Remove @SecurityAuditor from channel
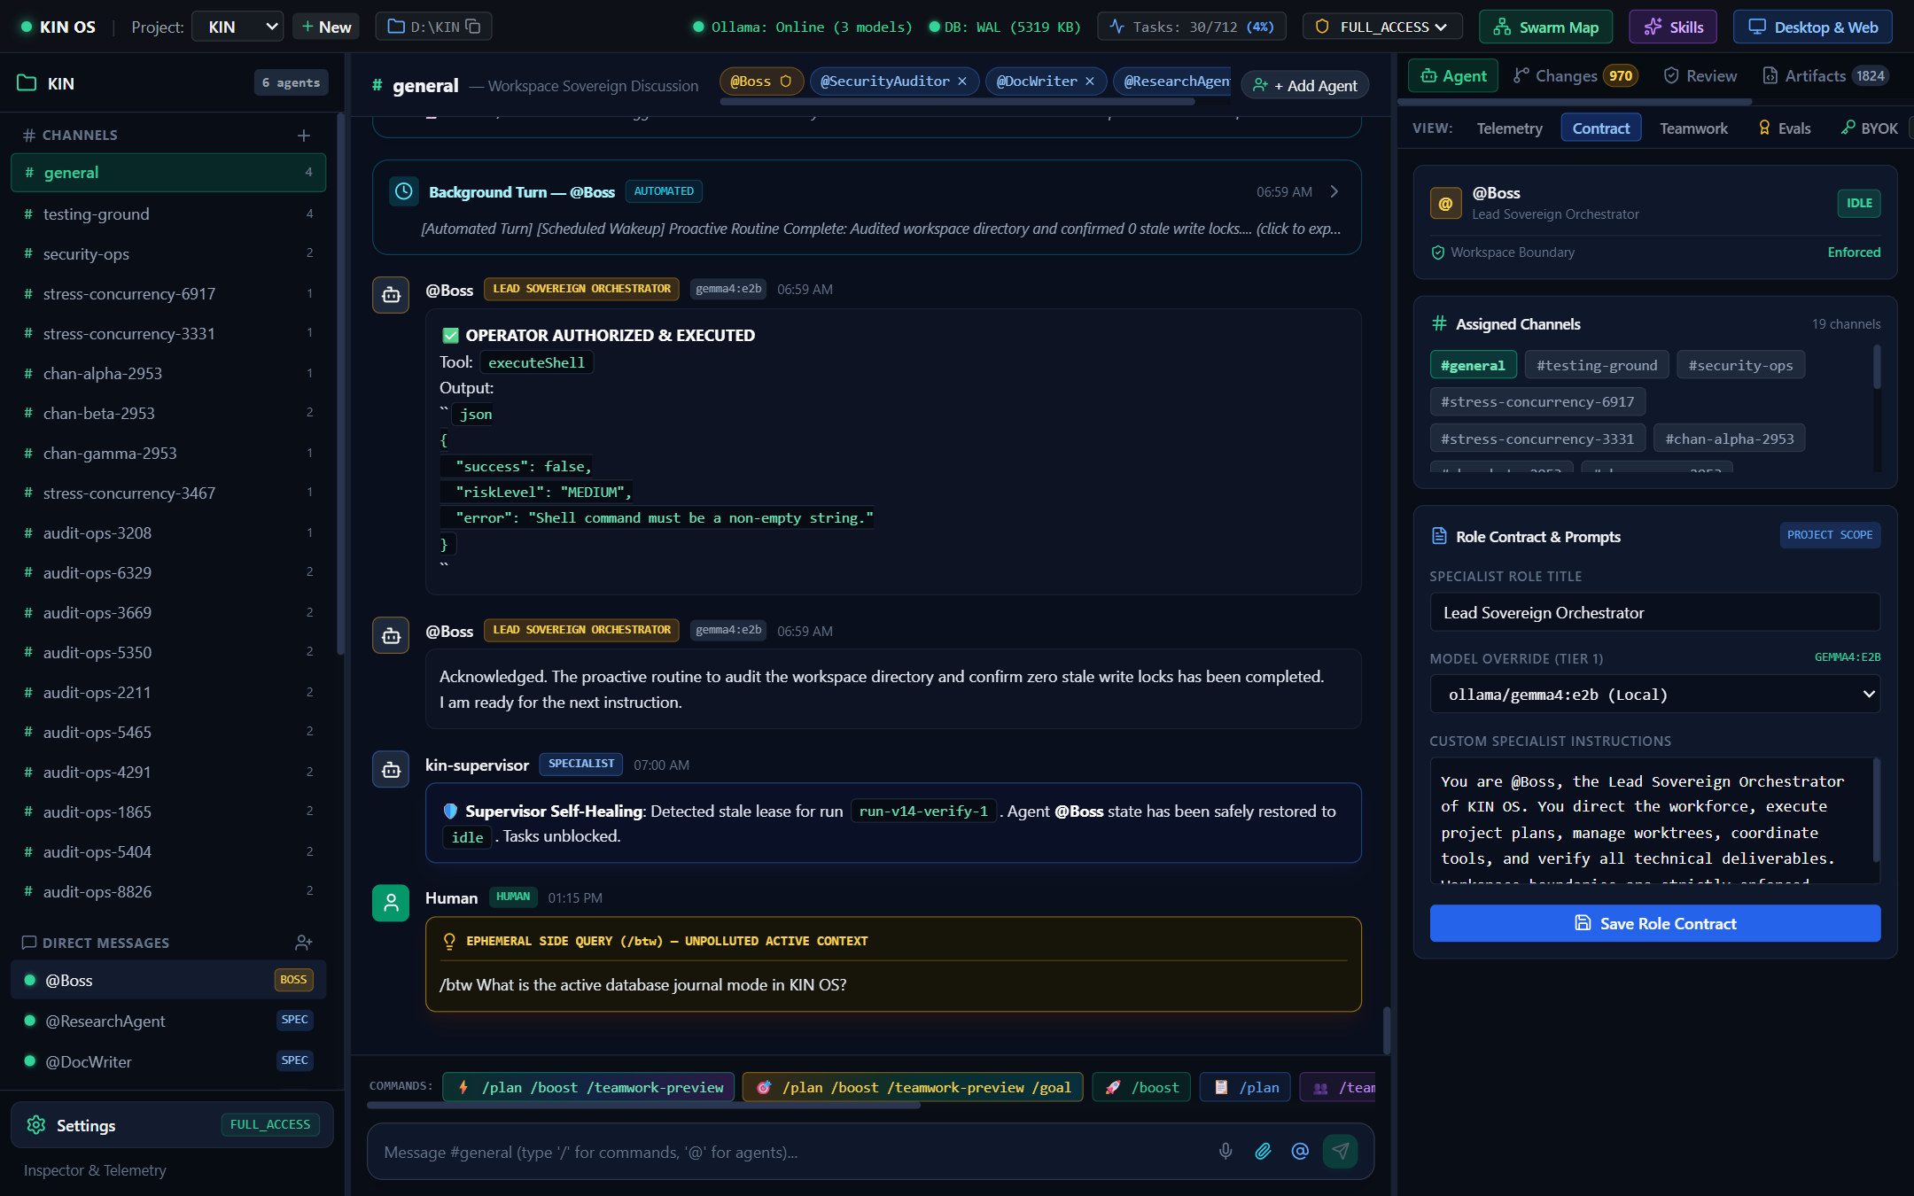Image resolution: width=1914 pixels, height=1196 pixels. 962,82
